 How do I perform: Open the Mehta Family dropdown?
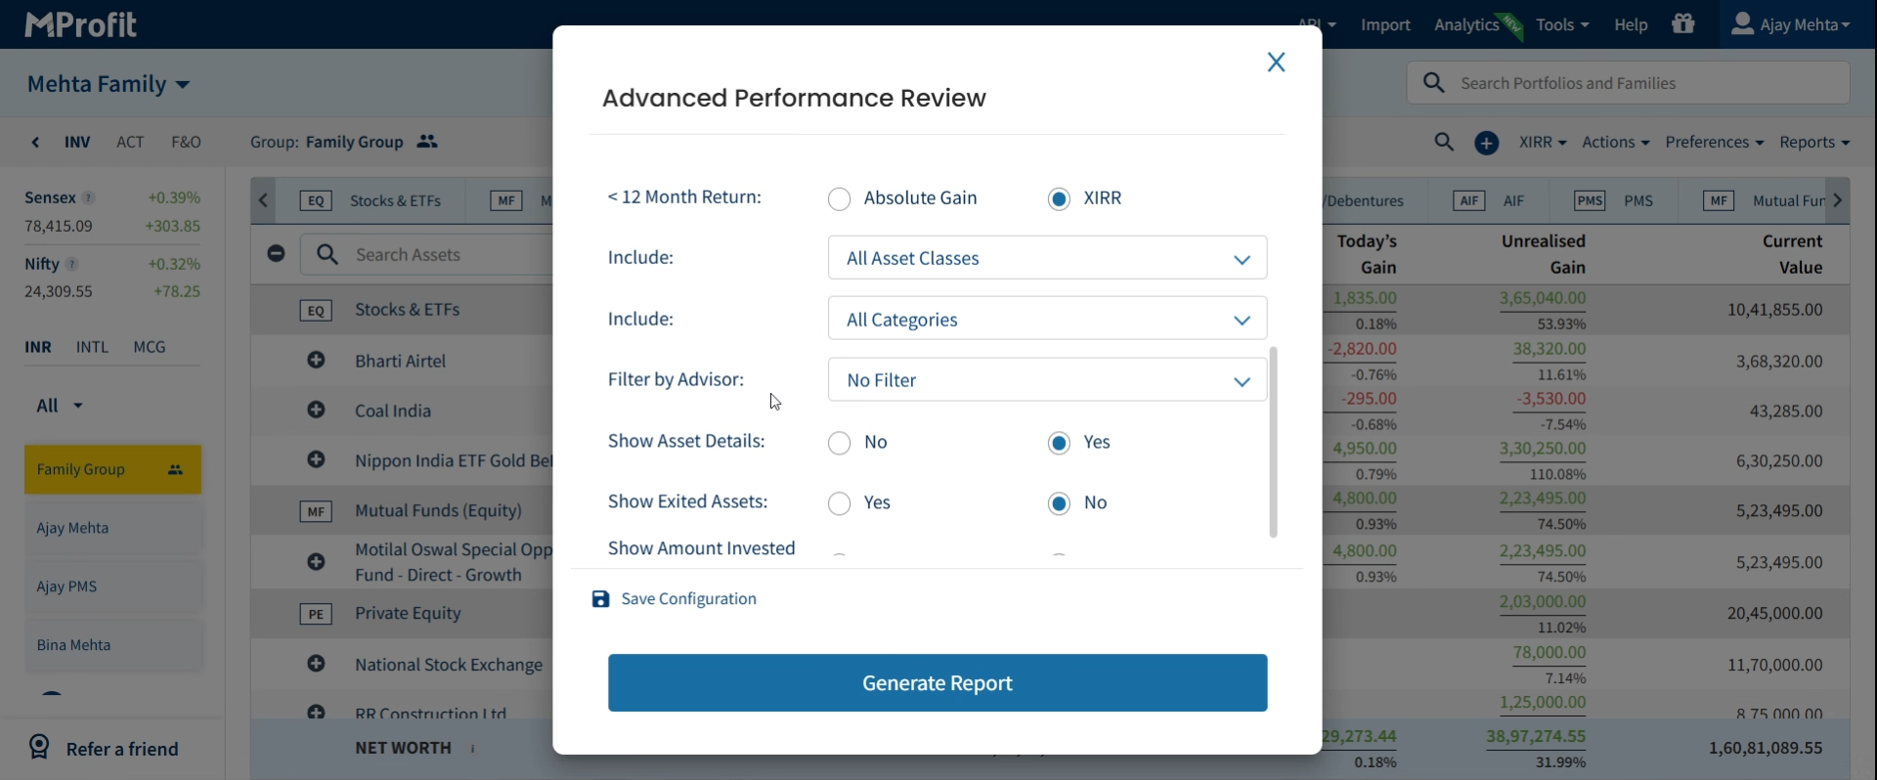tap(109, 84)
